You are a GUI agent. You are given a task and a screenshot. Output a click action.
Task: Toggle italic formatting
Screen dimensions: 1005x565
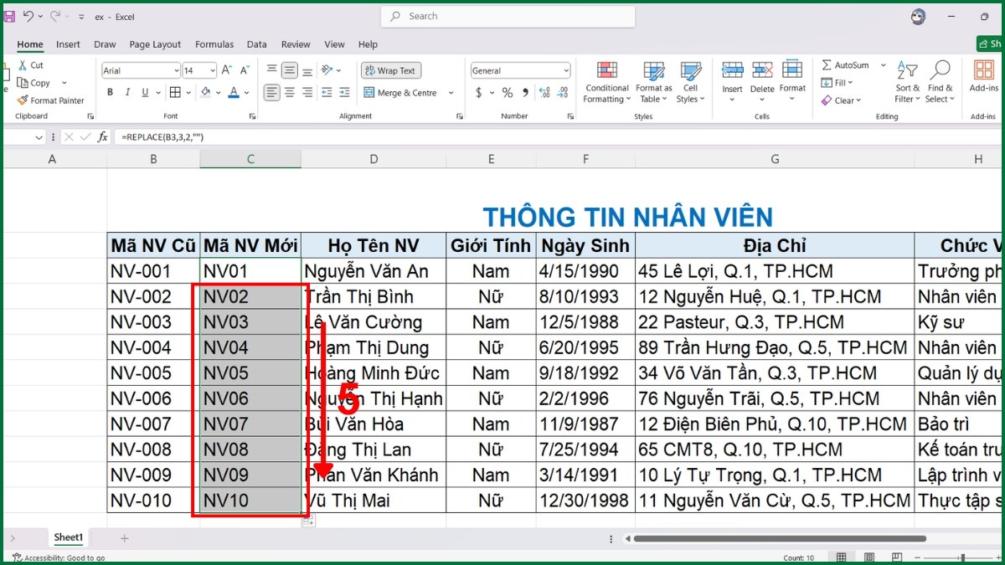coord(127,92)
